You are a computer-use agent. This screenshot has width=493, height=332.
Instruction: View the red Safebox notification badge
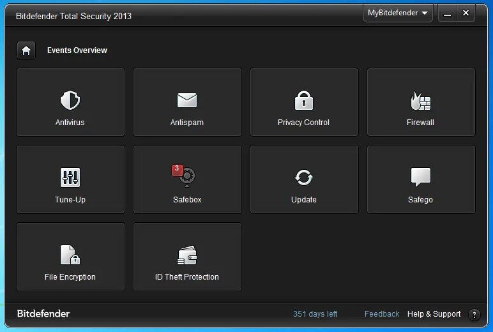[177, 170]
